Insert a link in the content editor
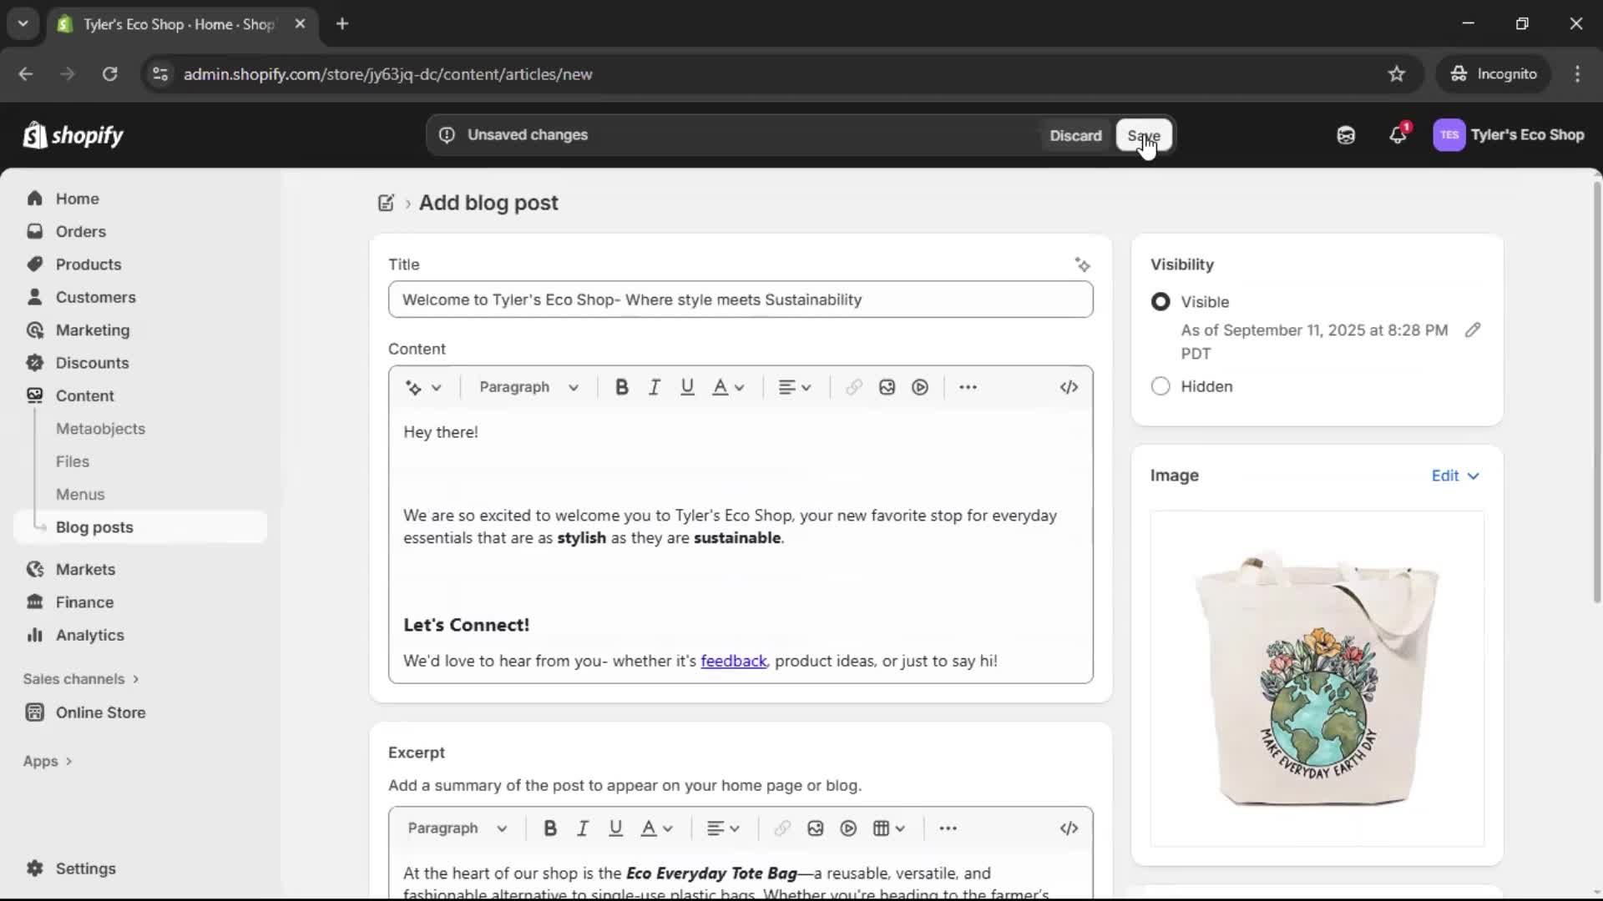 click(852, 386)
